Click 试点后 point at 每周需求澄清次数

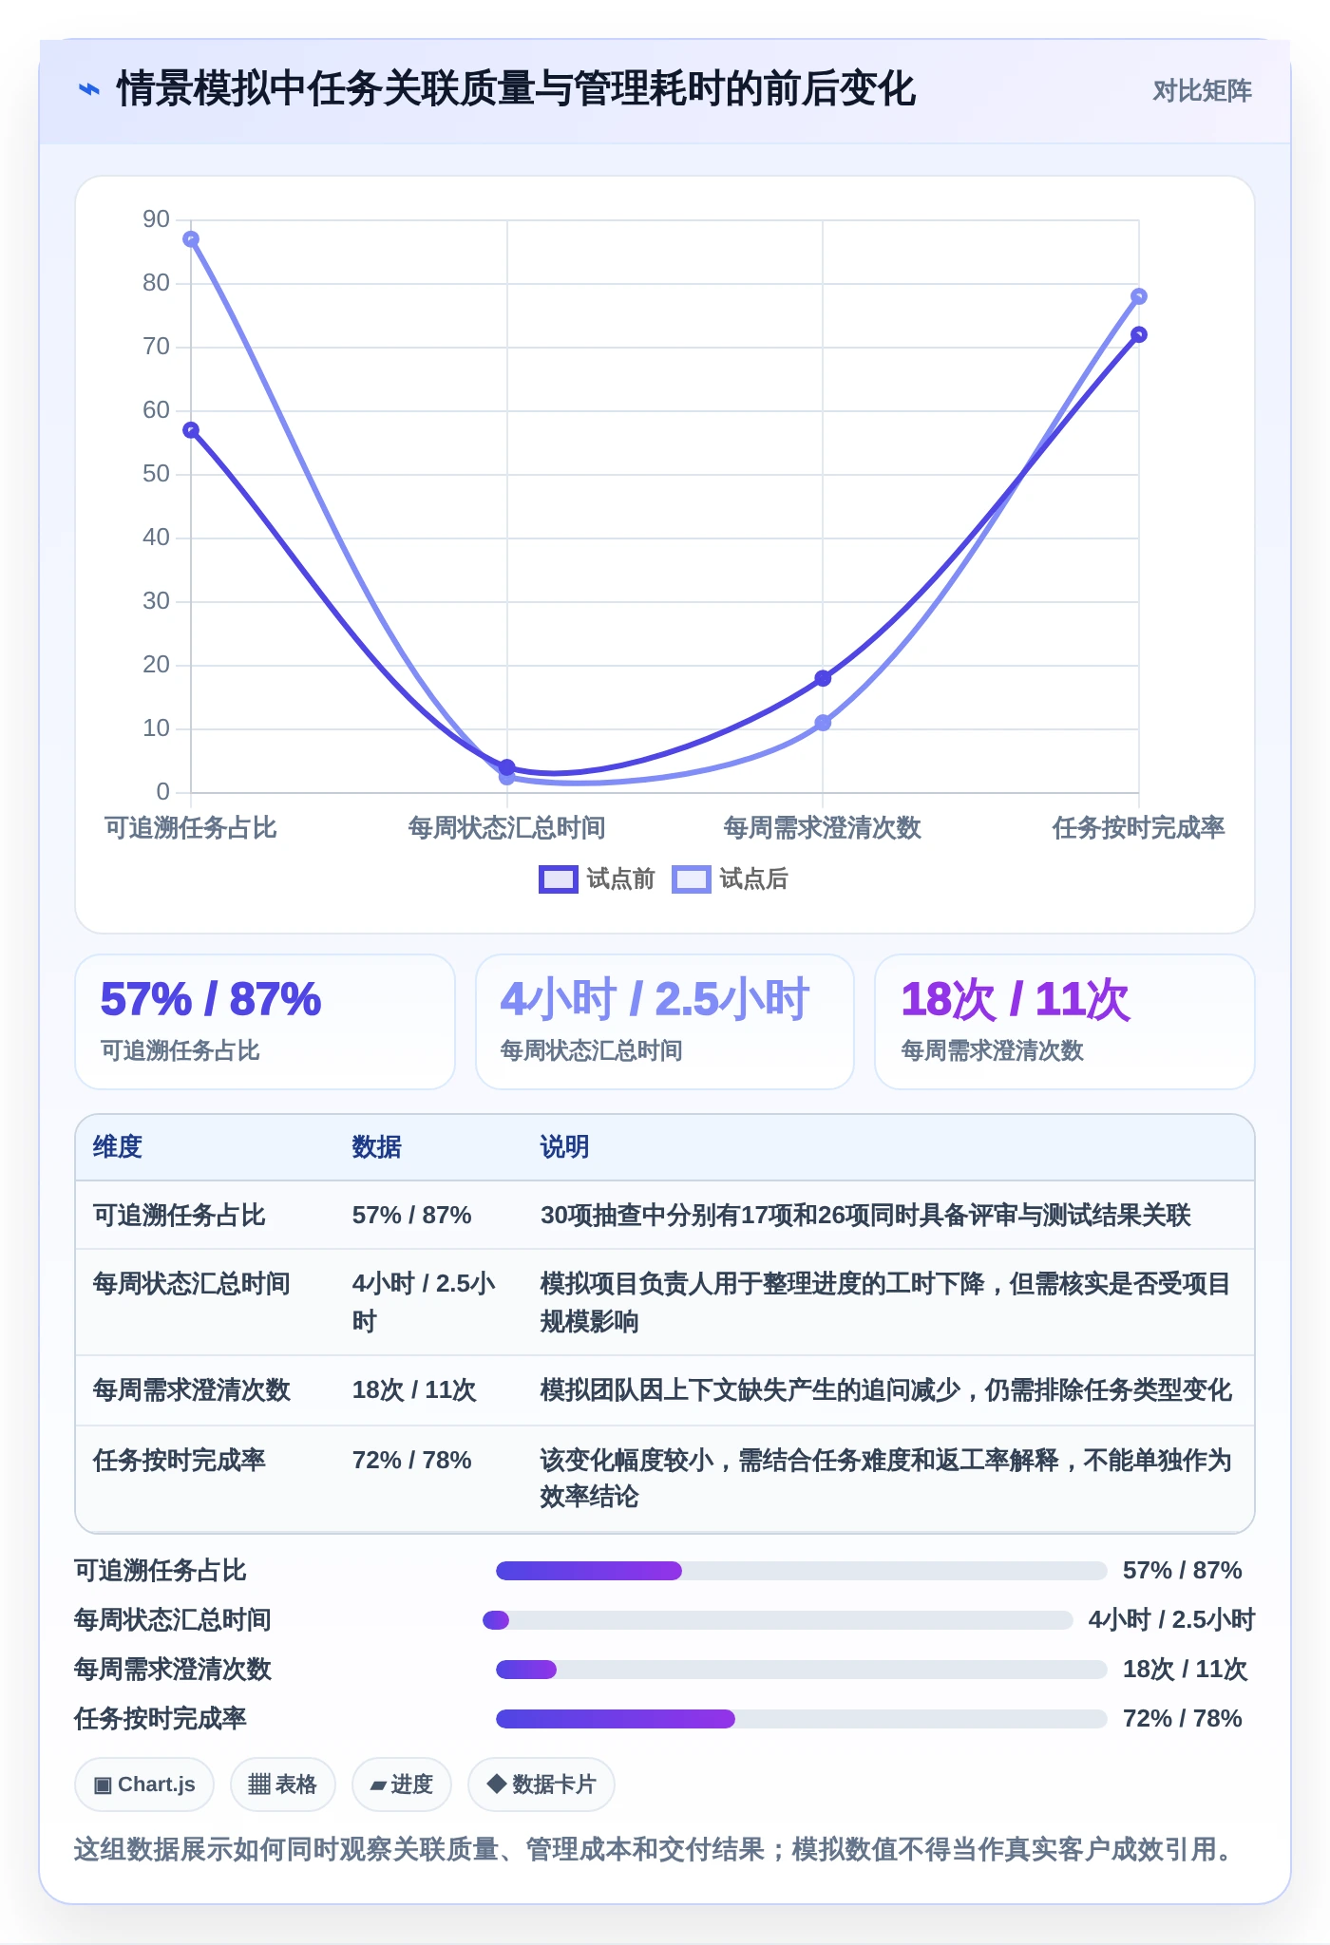823,723
